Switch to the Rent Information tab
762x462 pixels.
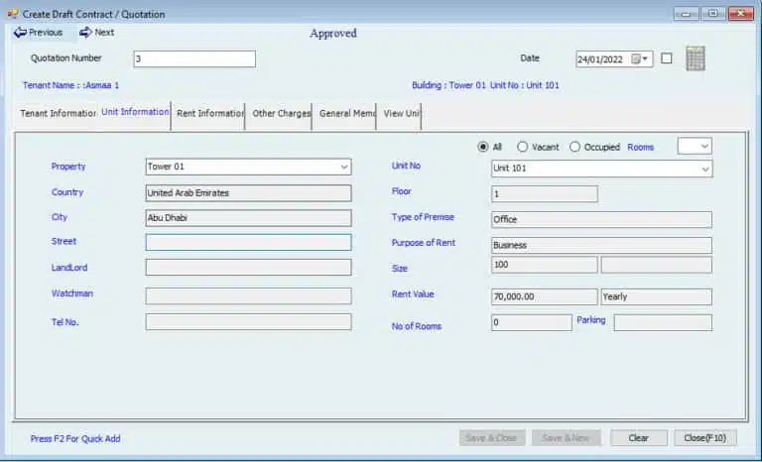tap(209, 114)
